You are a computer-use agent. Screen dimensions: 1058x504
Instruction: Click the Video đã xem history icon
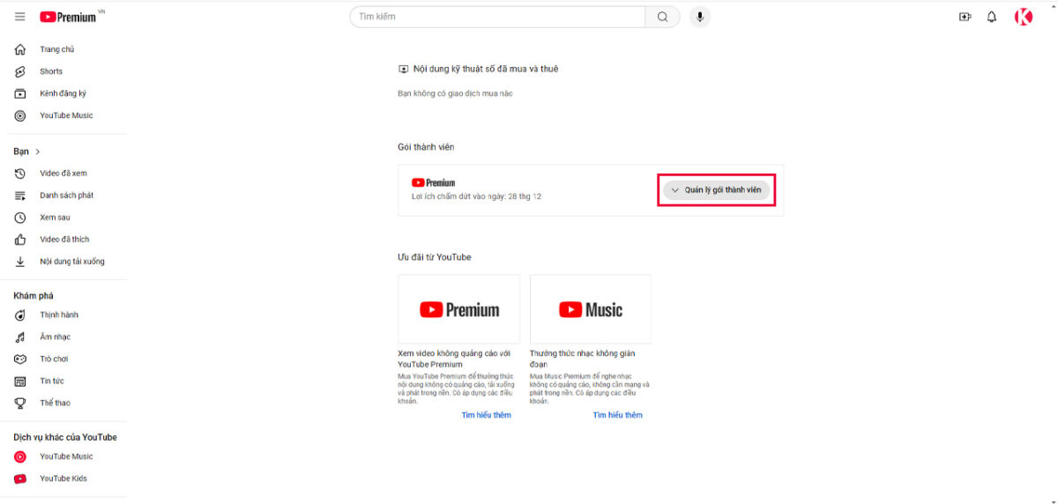coord(20,174)
